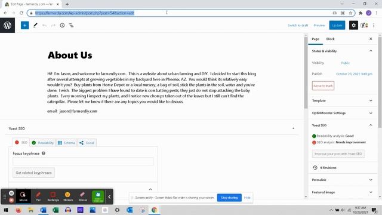The height and width of the screenshot is (215, 382).
Task: Click the Preview link
Action: tap(319, 25)
